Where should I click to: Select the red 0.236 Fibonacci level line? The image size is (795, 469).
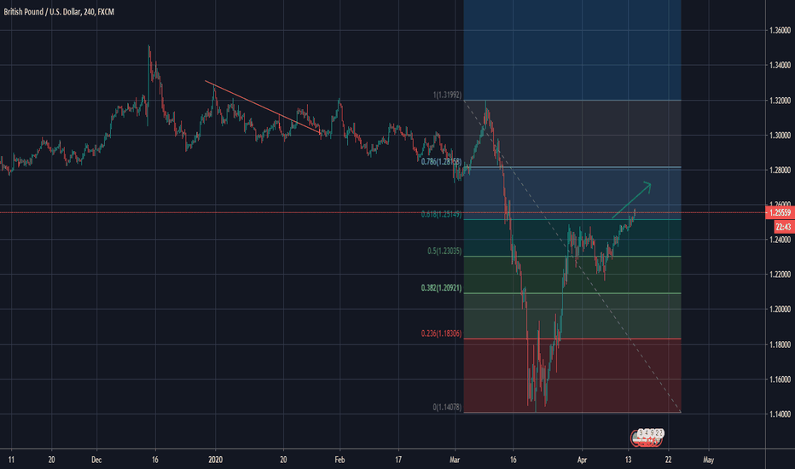tap(572, 339)
